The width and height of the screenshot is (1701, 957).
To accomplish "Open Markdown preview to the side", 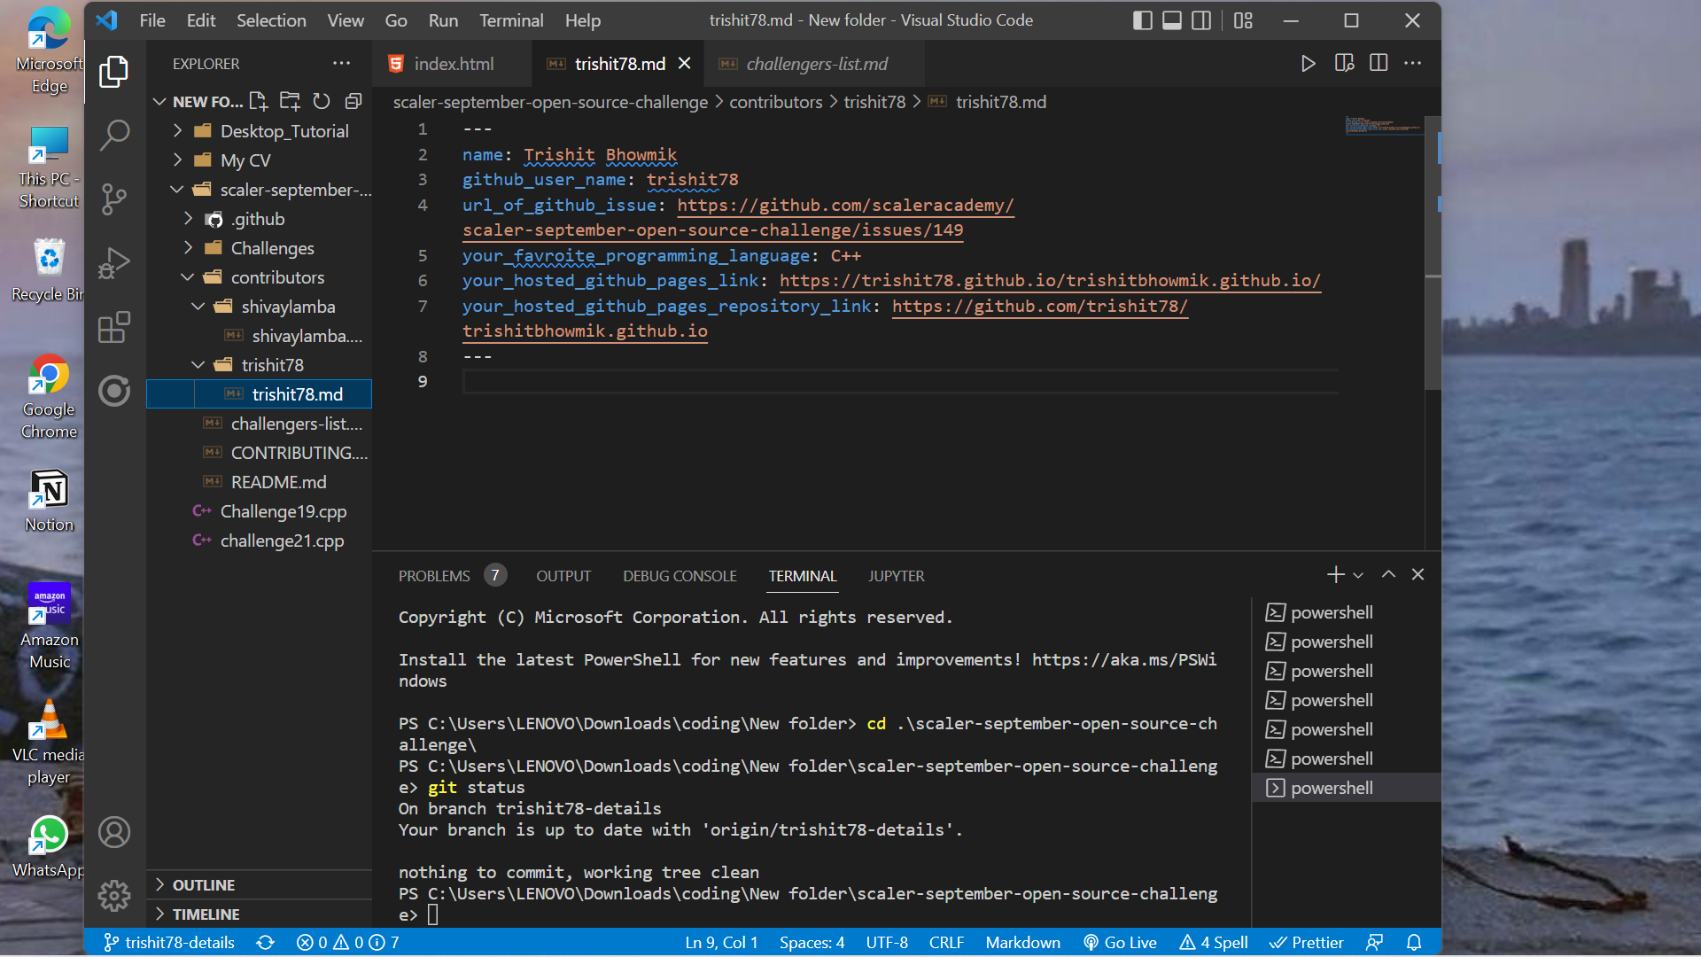I will (1344, 63).
